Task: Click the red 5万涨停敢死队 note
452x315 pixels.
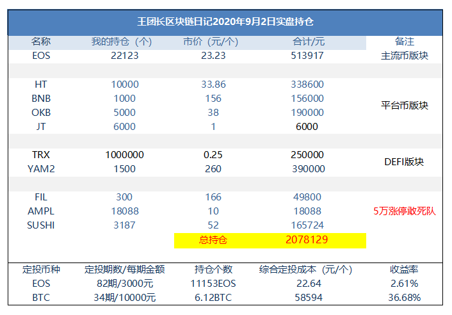Action: (x=405, y=211)
